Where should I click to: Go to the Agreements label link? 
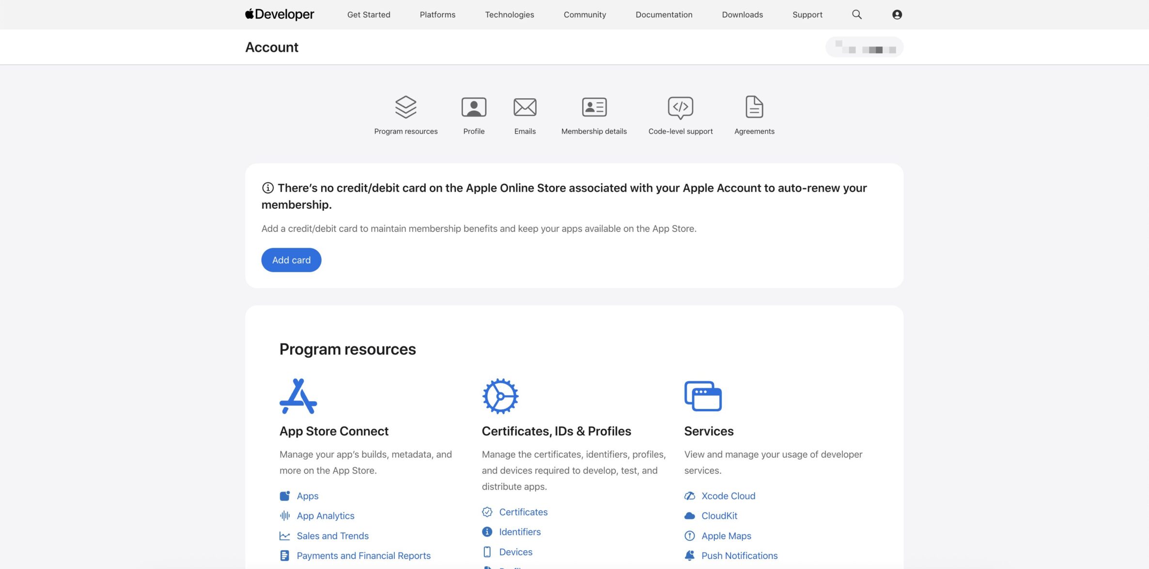[754, 131]
